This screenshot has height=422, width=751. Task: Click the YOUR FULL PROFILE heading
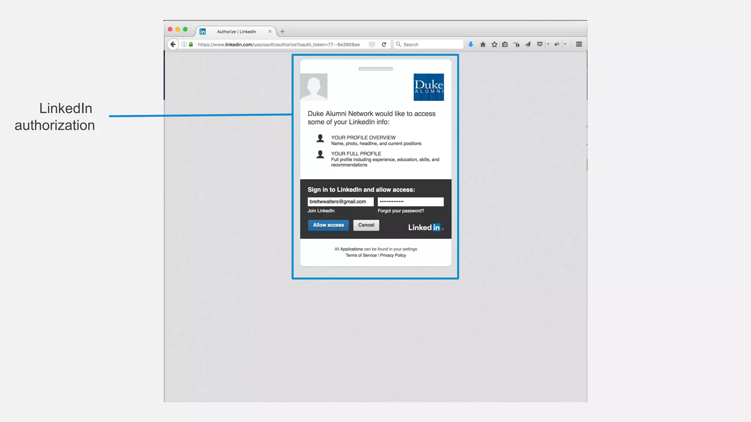point(356,154)
